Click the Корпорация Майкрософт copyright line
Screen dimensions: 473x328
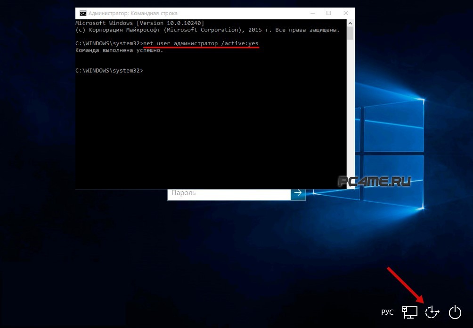208,30
